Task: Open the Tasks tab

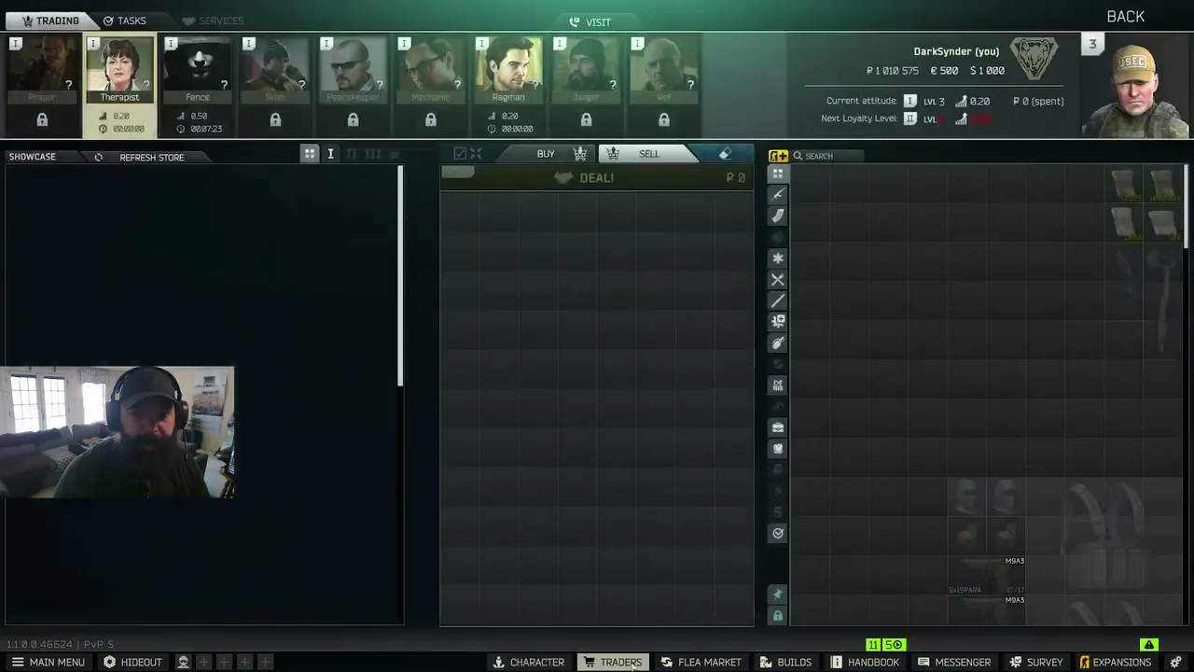Action: click(x=124, y=21)
